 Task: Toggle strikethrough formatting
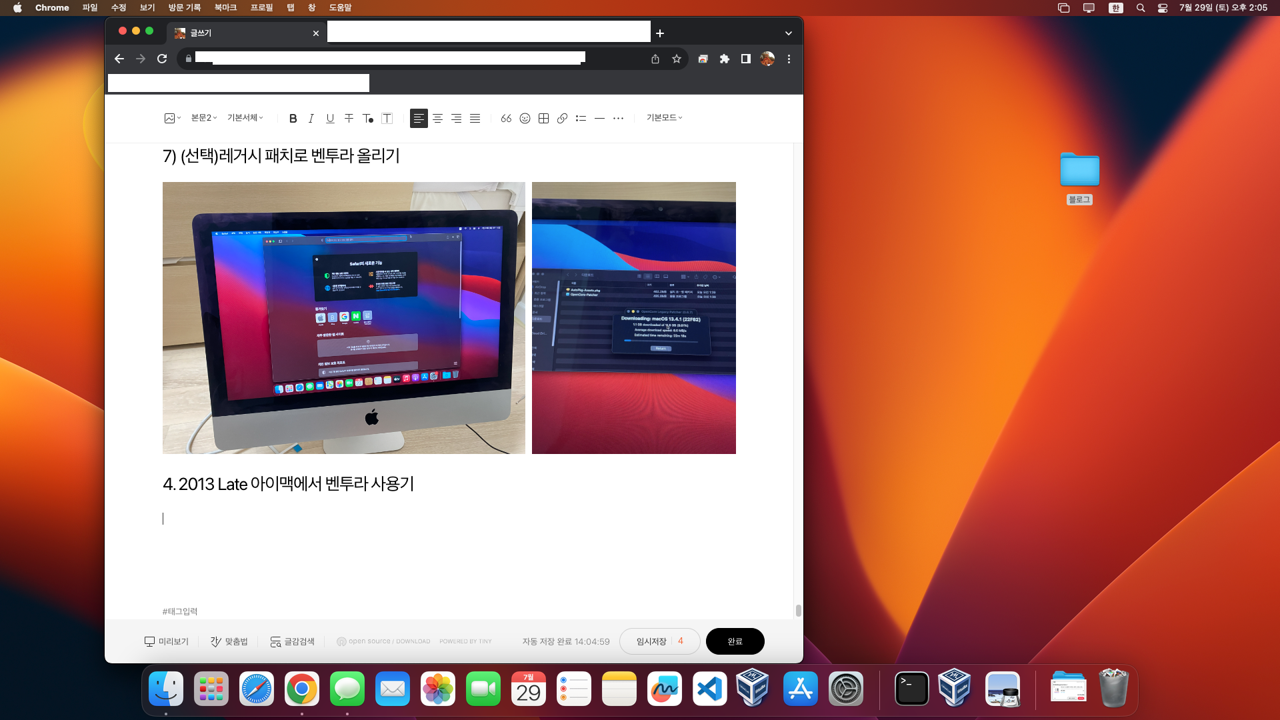pyautogui.click(x=349, y=118)
